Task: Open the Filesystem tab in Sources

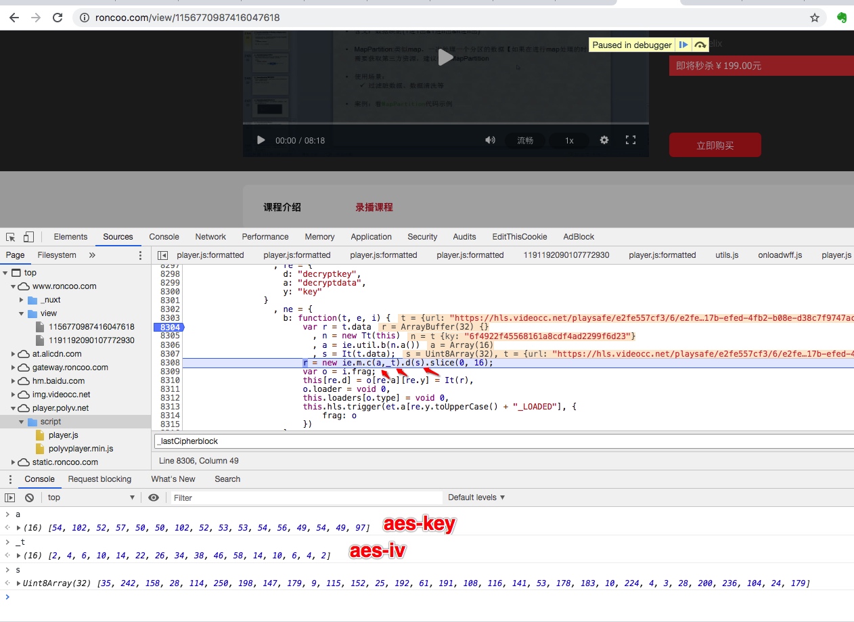Action: [x=57, y=255]
